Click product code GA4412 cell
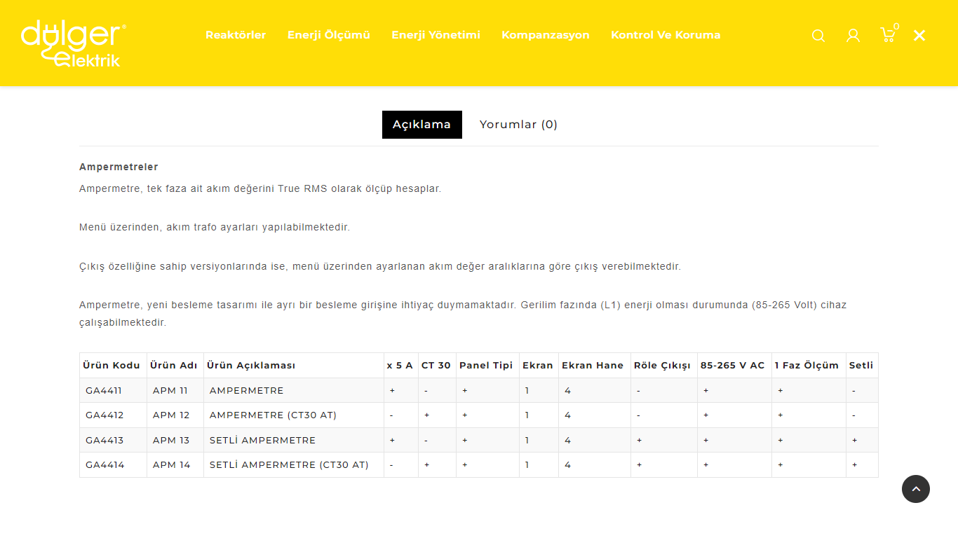This screenshot has width=958, height=538. click(x=104, y=415)
